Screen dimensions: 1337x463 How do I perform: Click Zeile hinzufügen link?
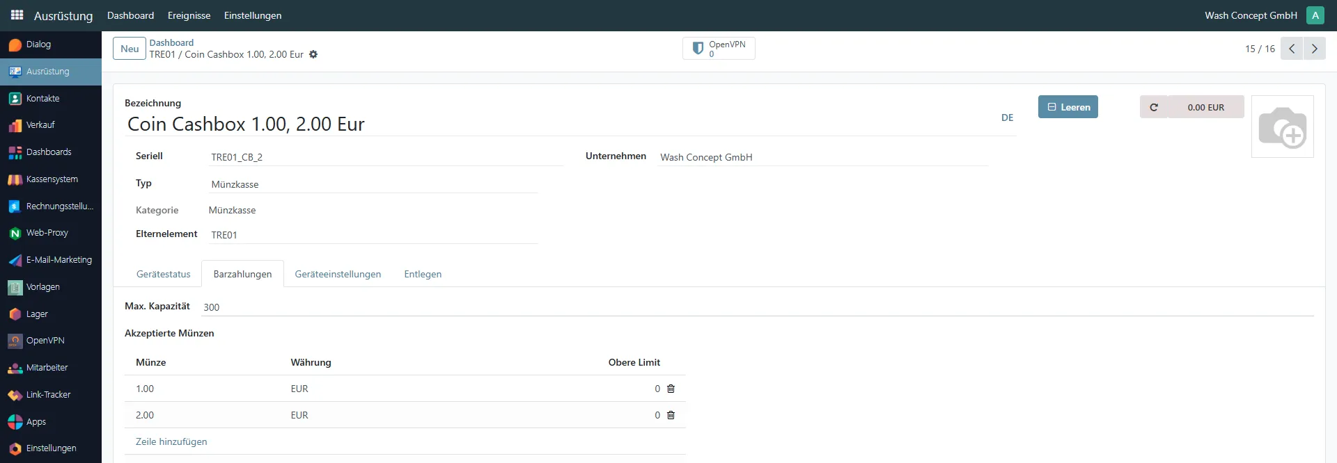click(x=171, y=441)
